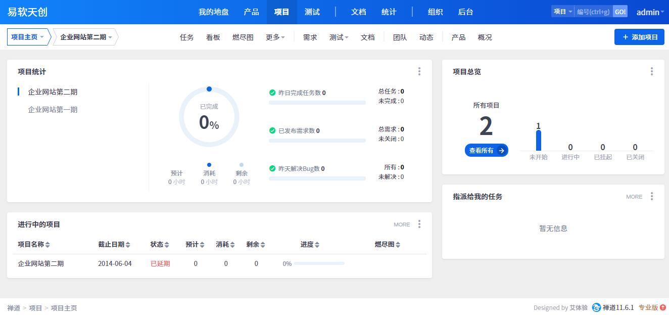Screen dimensions: 669x315
Task: Select 企业网站第一期 in 项目统计 list
Action: pos(53,110)
